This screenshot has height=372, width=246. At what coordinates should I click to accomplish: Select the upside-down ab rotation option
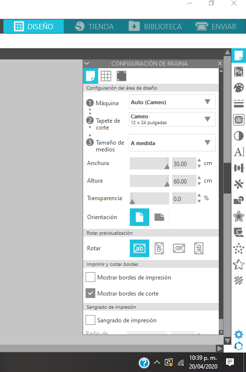pyautogui.click(x=179, y=248)
